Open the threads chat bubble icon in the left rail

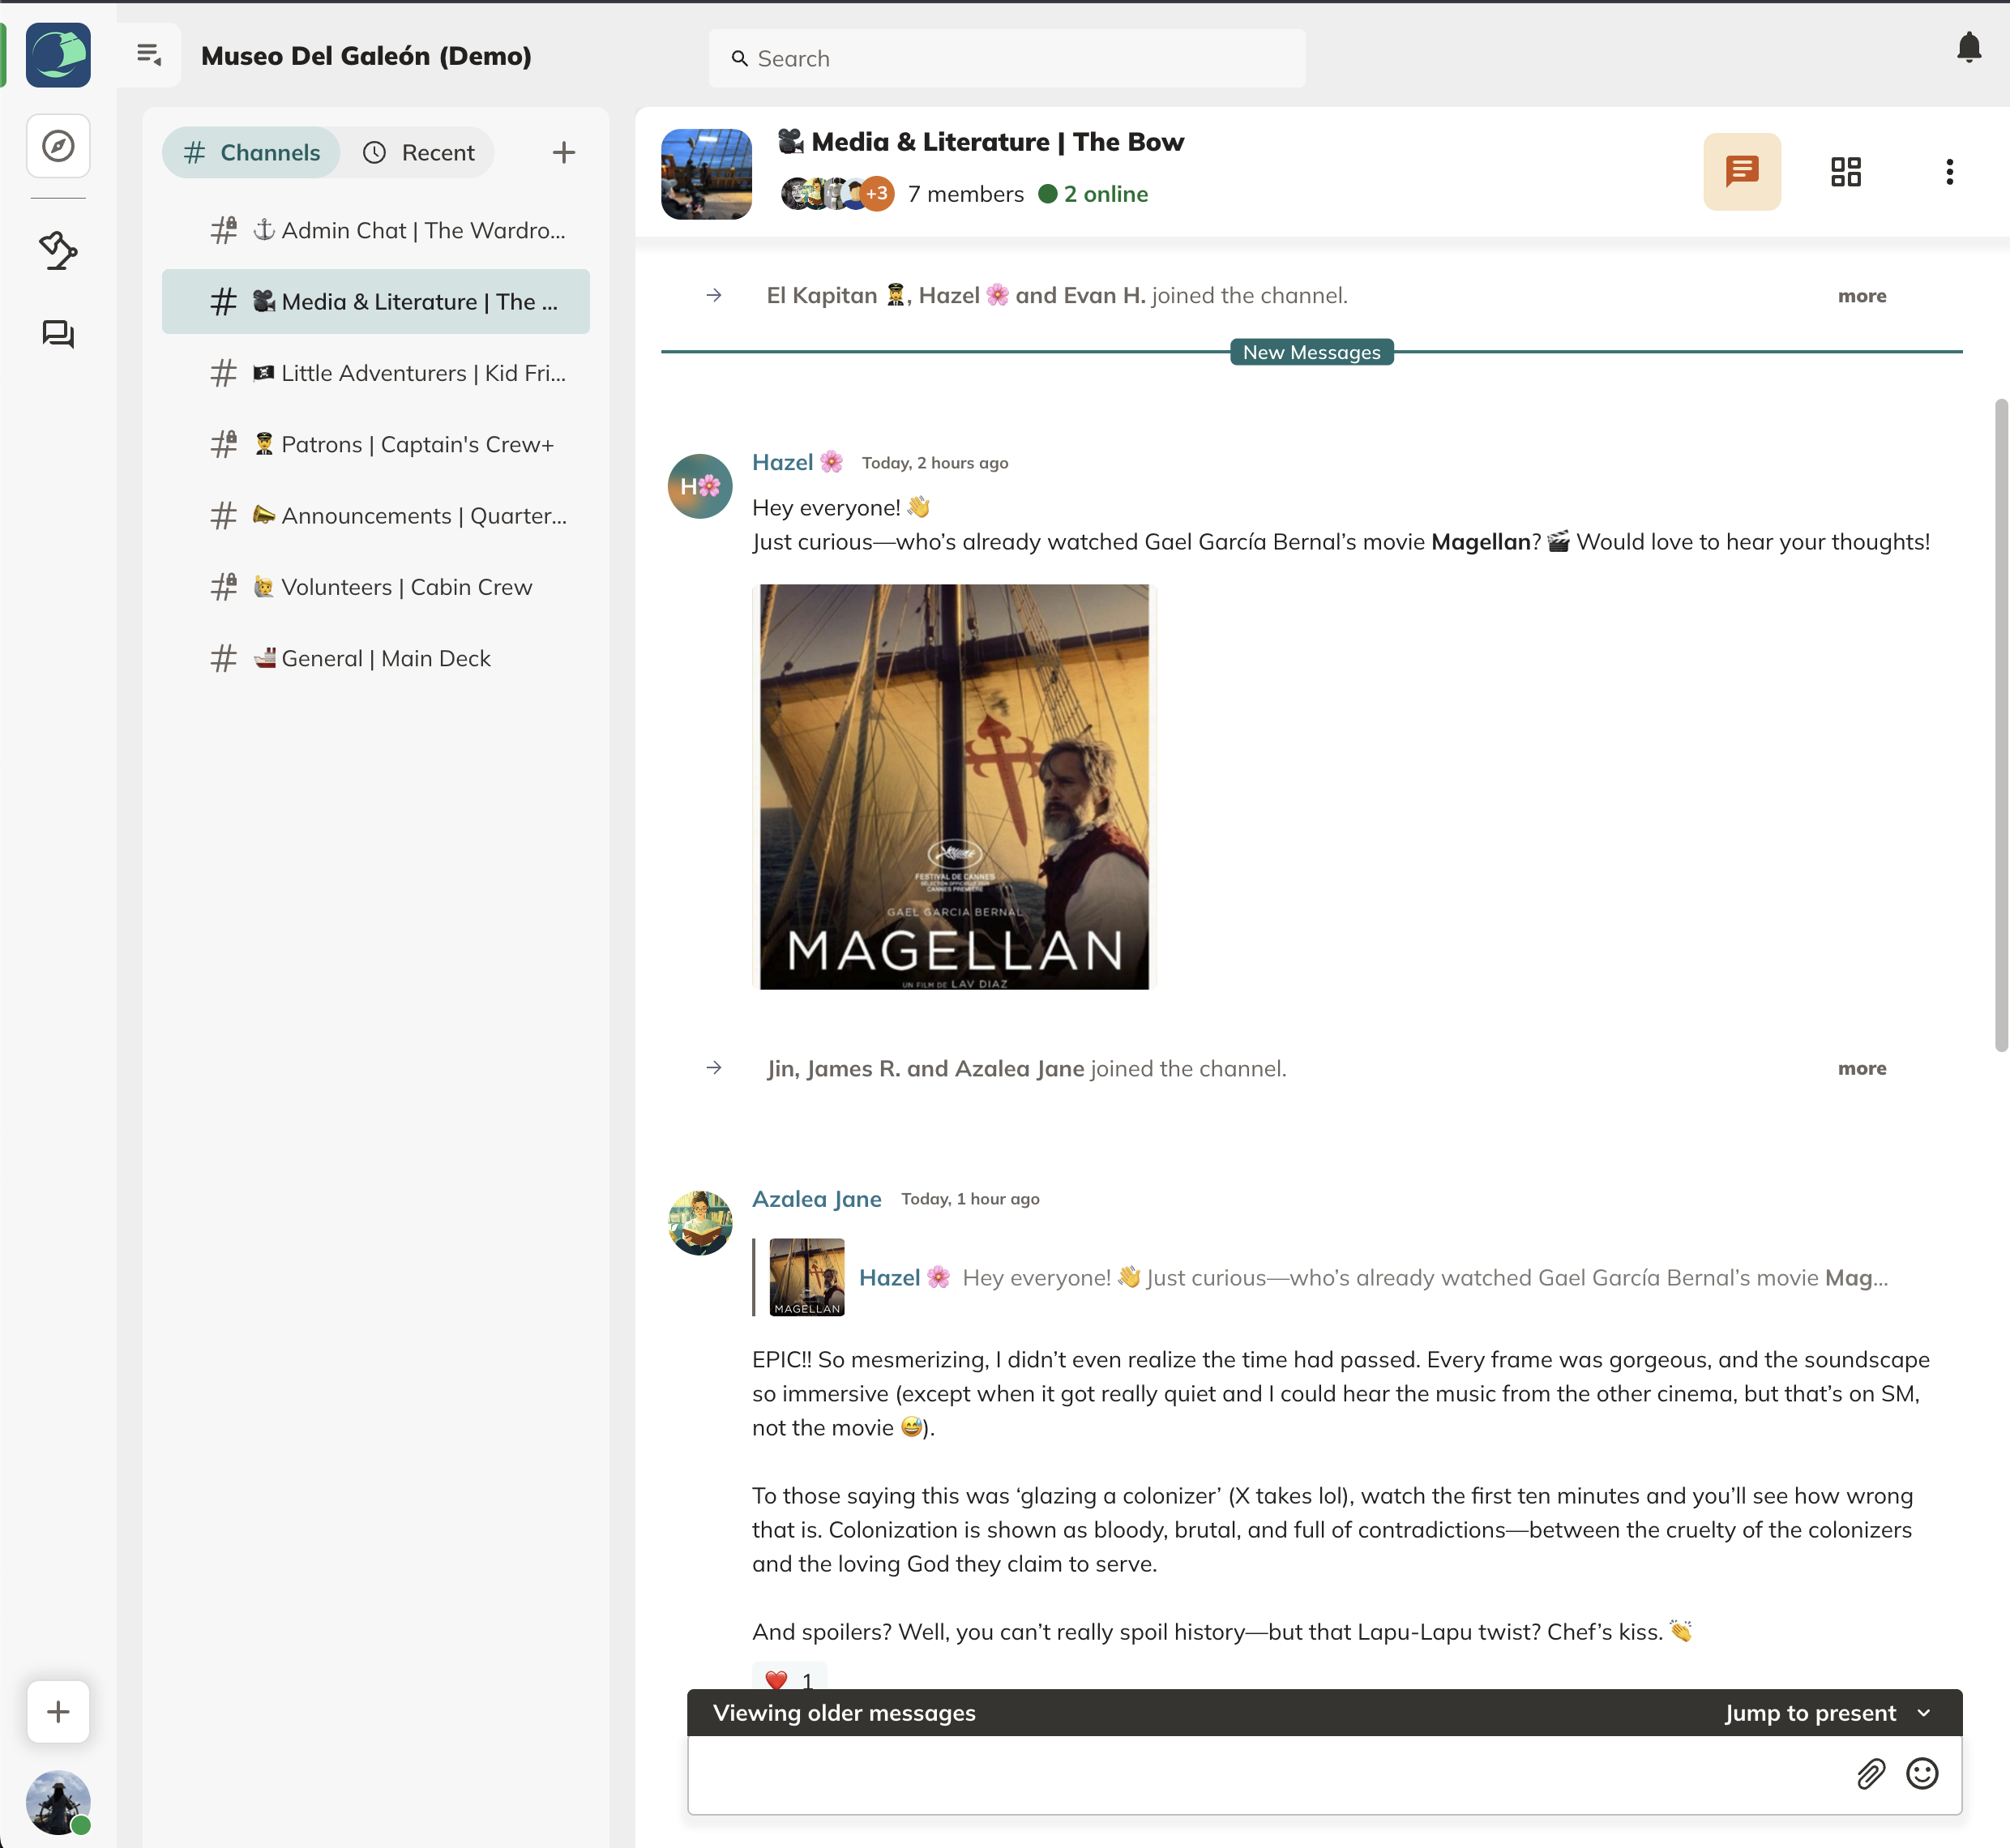(x=58, y=334)
